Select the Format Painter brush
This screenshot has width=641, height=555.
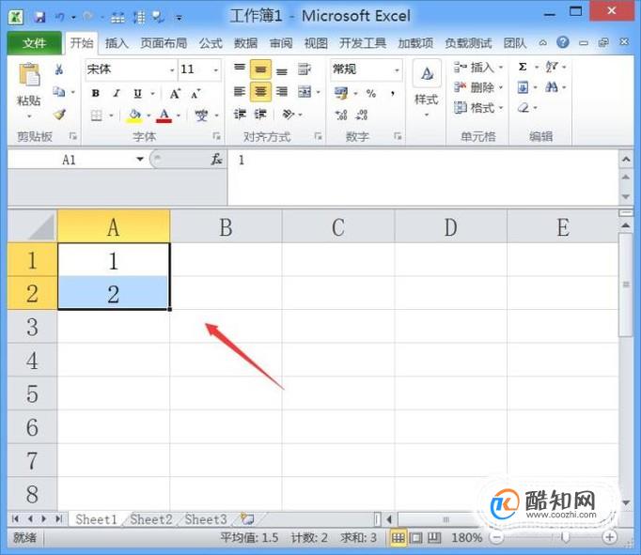coord(60,115)
